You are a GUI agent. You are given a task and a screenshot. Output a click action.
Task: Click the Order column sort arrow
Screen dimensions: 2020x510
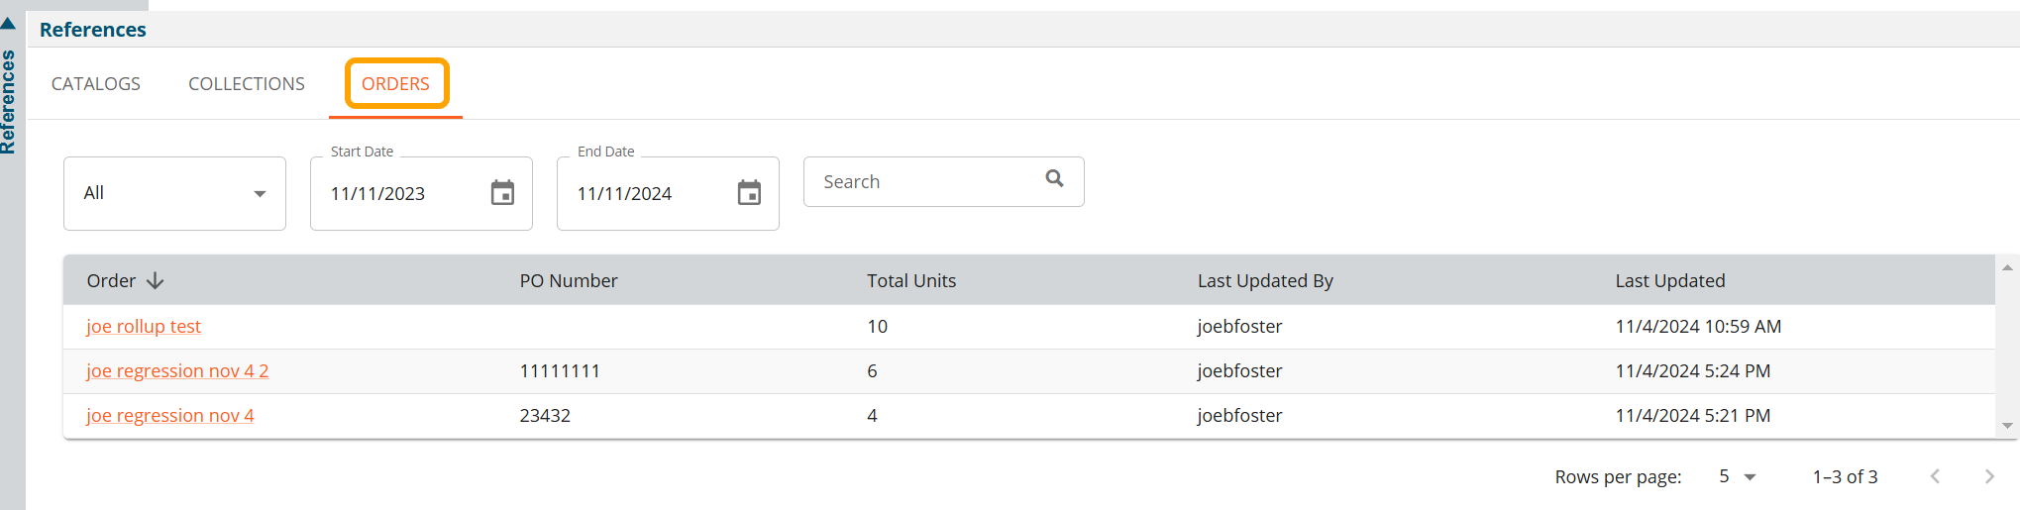156,281
